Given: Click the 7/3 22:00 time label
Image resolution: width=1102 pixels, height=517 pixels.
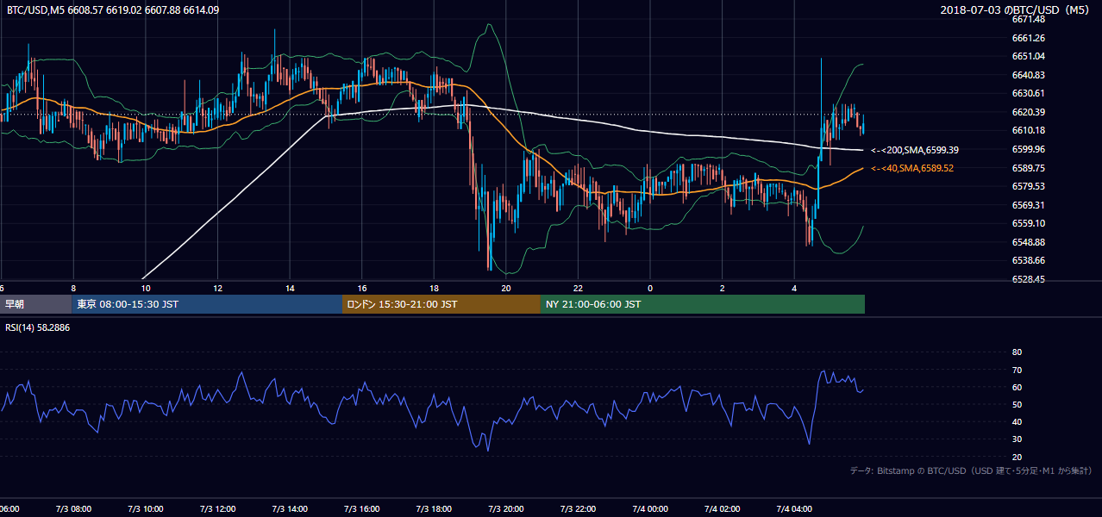Looking at the screenshot, I should [578, 509].
